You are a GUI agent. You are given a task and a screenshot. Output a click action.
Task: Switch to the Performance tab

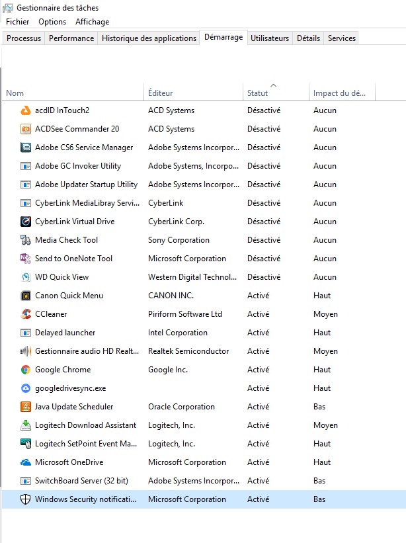click(71, 38)
